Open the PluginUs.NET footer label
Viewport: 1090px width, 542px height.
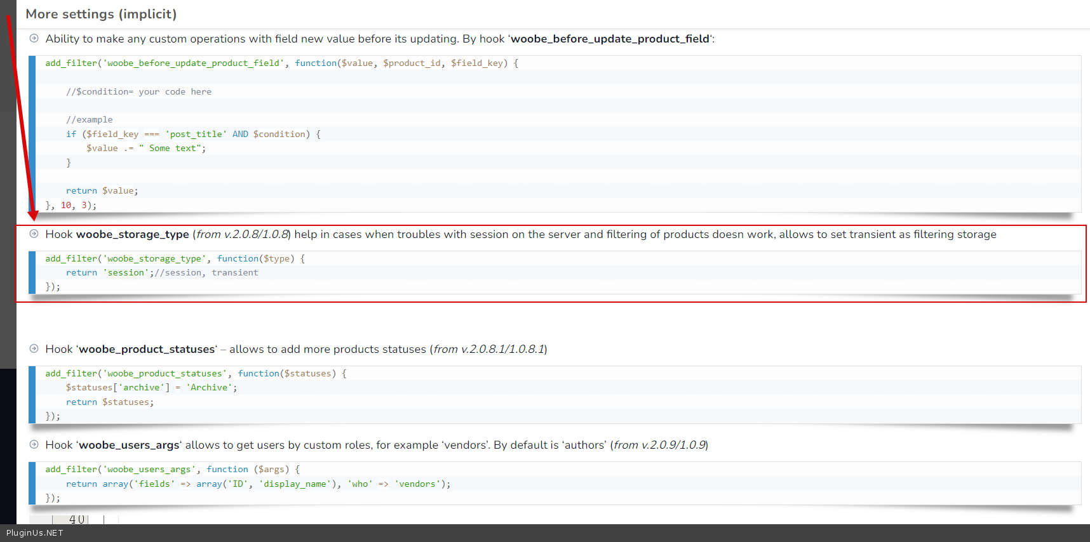35,533
